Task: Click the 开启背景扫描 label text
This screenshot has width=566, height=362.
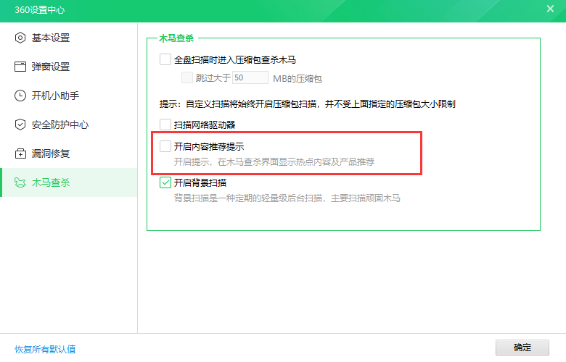Action: pos(200,183)
